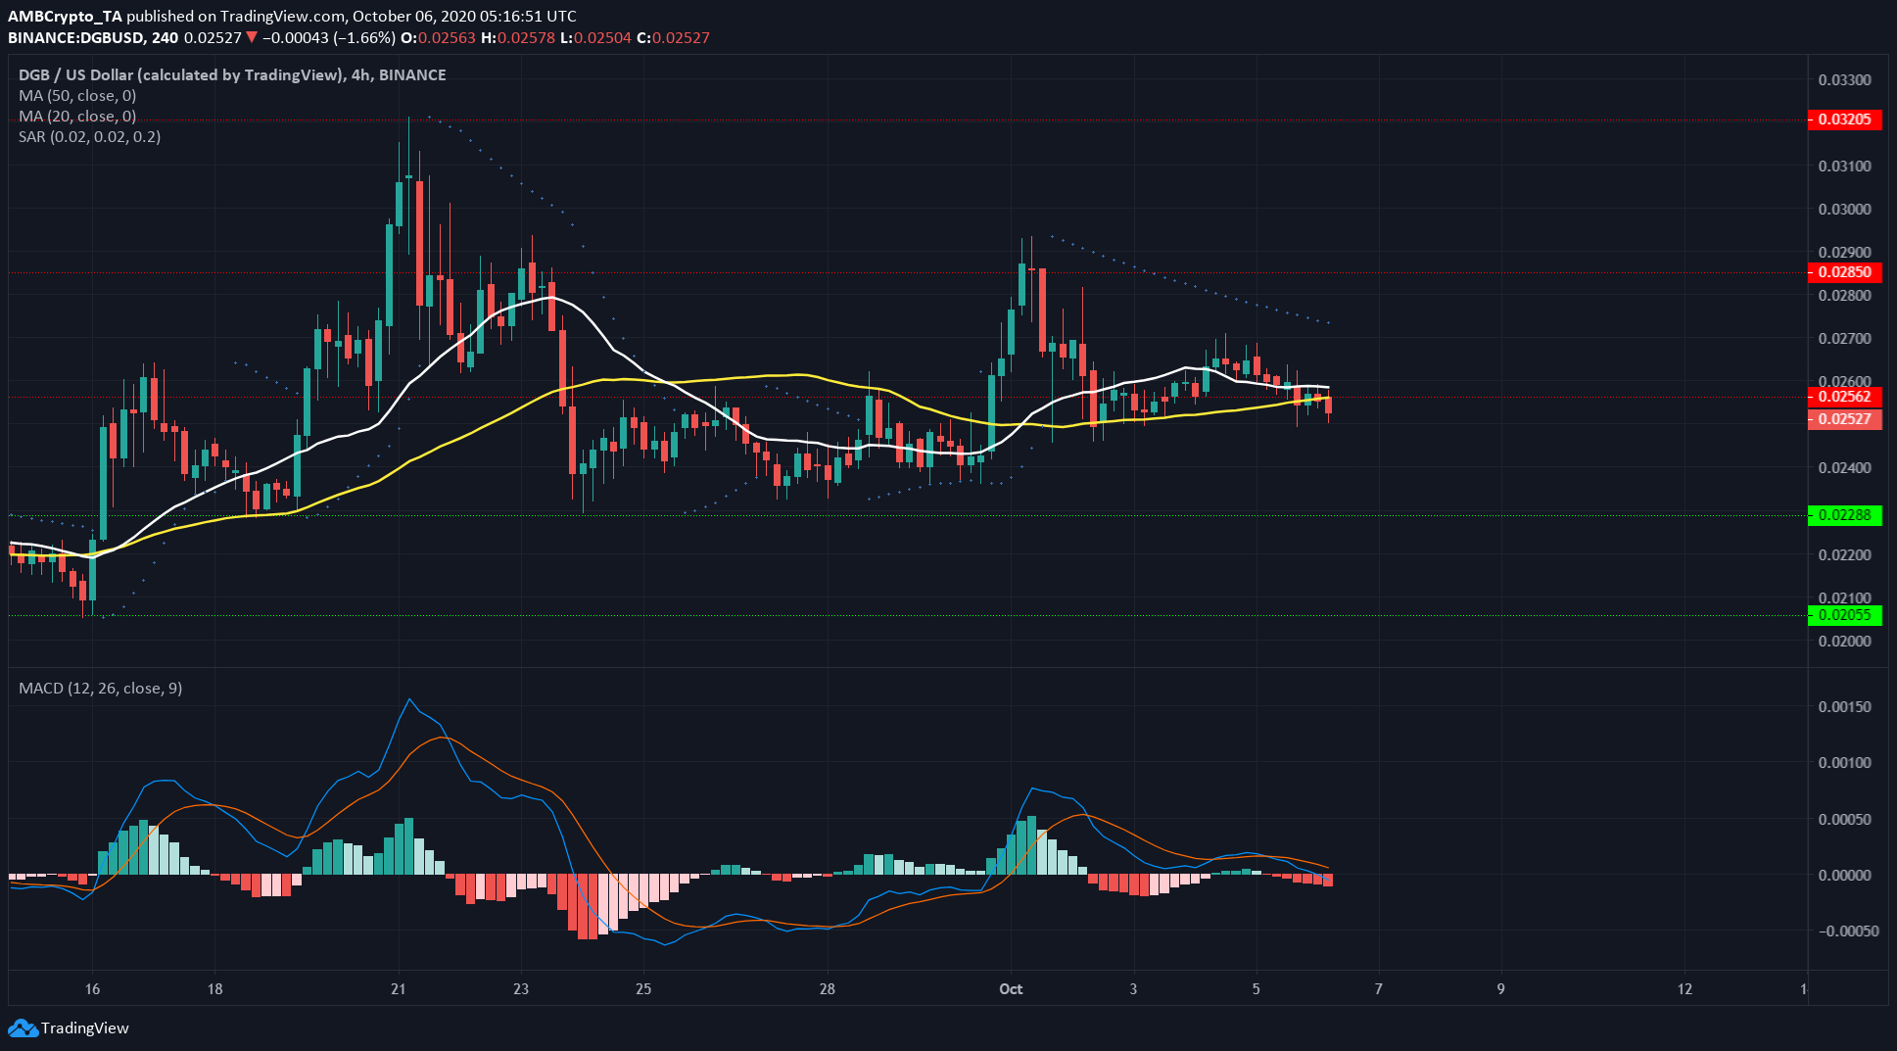Click the Oct label on time axis
The height and width of the screenshot is (1051, 1897).
(1011, 988)
